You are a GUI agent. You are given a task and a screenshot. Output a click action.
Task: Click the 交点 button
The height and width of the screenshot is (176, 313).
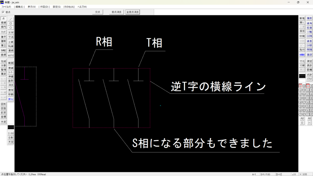click(x=98, y=12)
